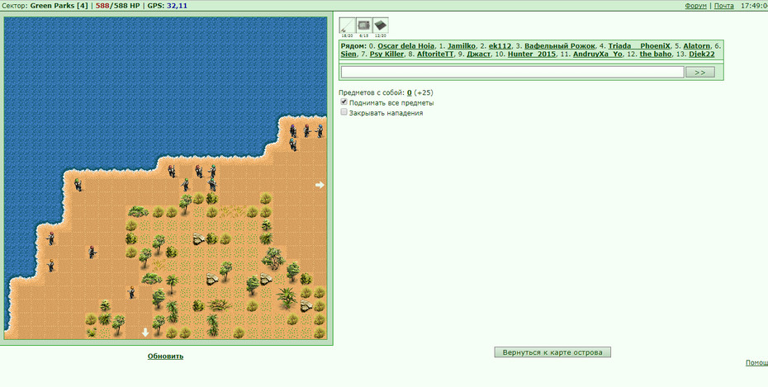Open nearby player Вафельный Рожок
The width and height of the screenshot is (768, 387).
[x=560, y=46]
